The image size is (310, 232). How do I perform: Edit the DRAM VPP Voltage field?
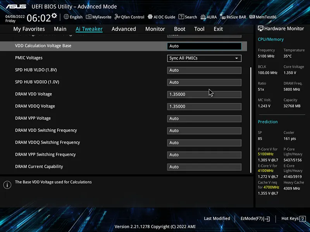pos(204,119)
